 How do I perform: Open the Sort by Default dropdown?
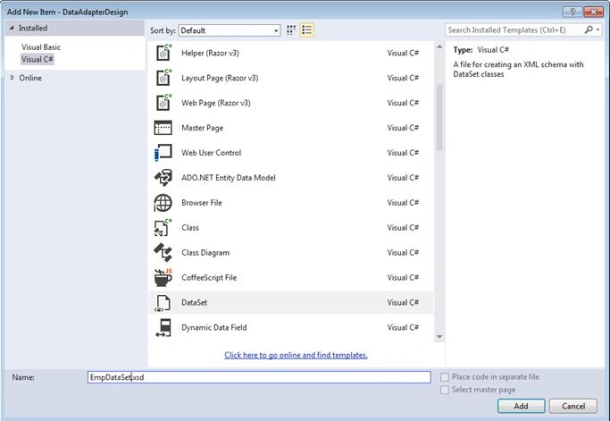[230, 30]
